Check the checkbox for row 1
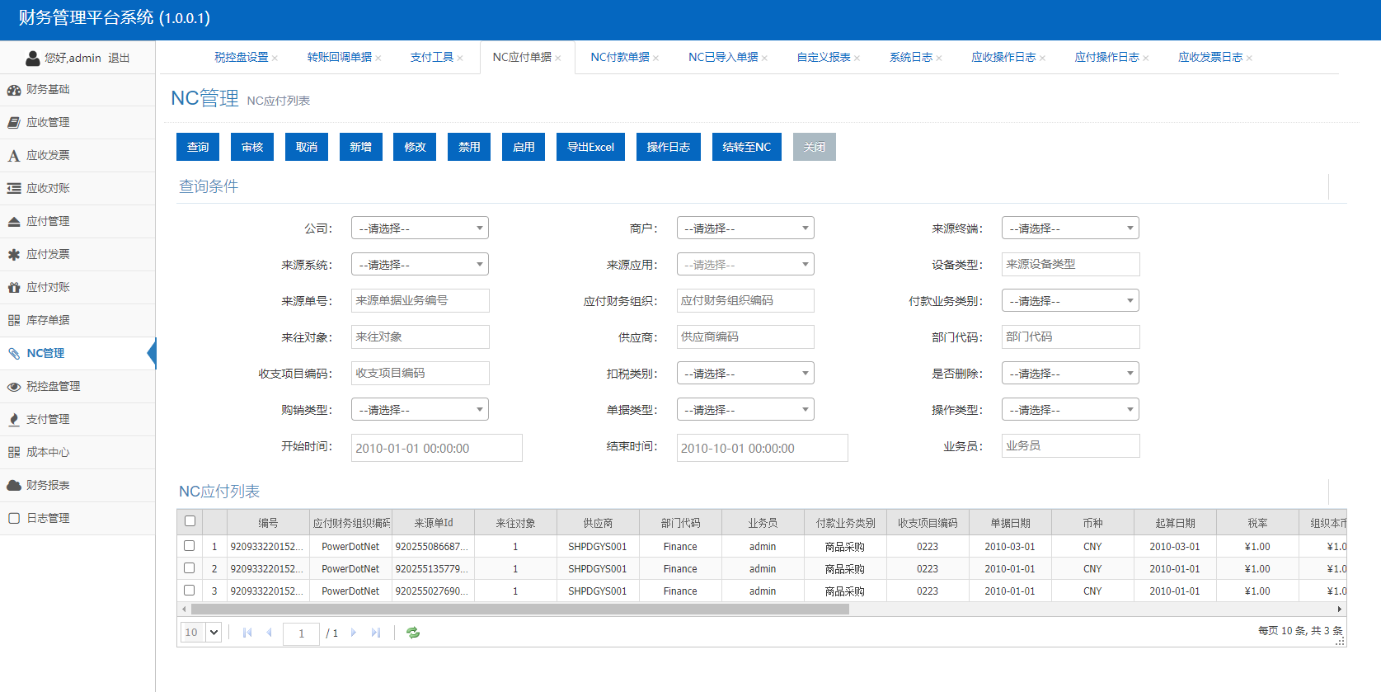The width and height of the screenshot is (1381, 692). (x=190, y=546)
